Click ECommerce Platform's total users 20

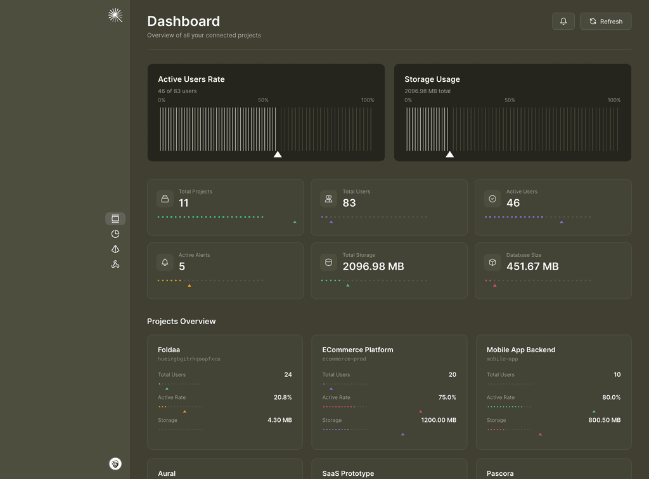(453, 374)
